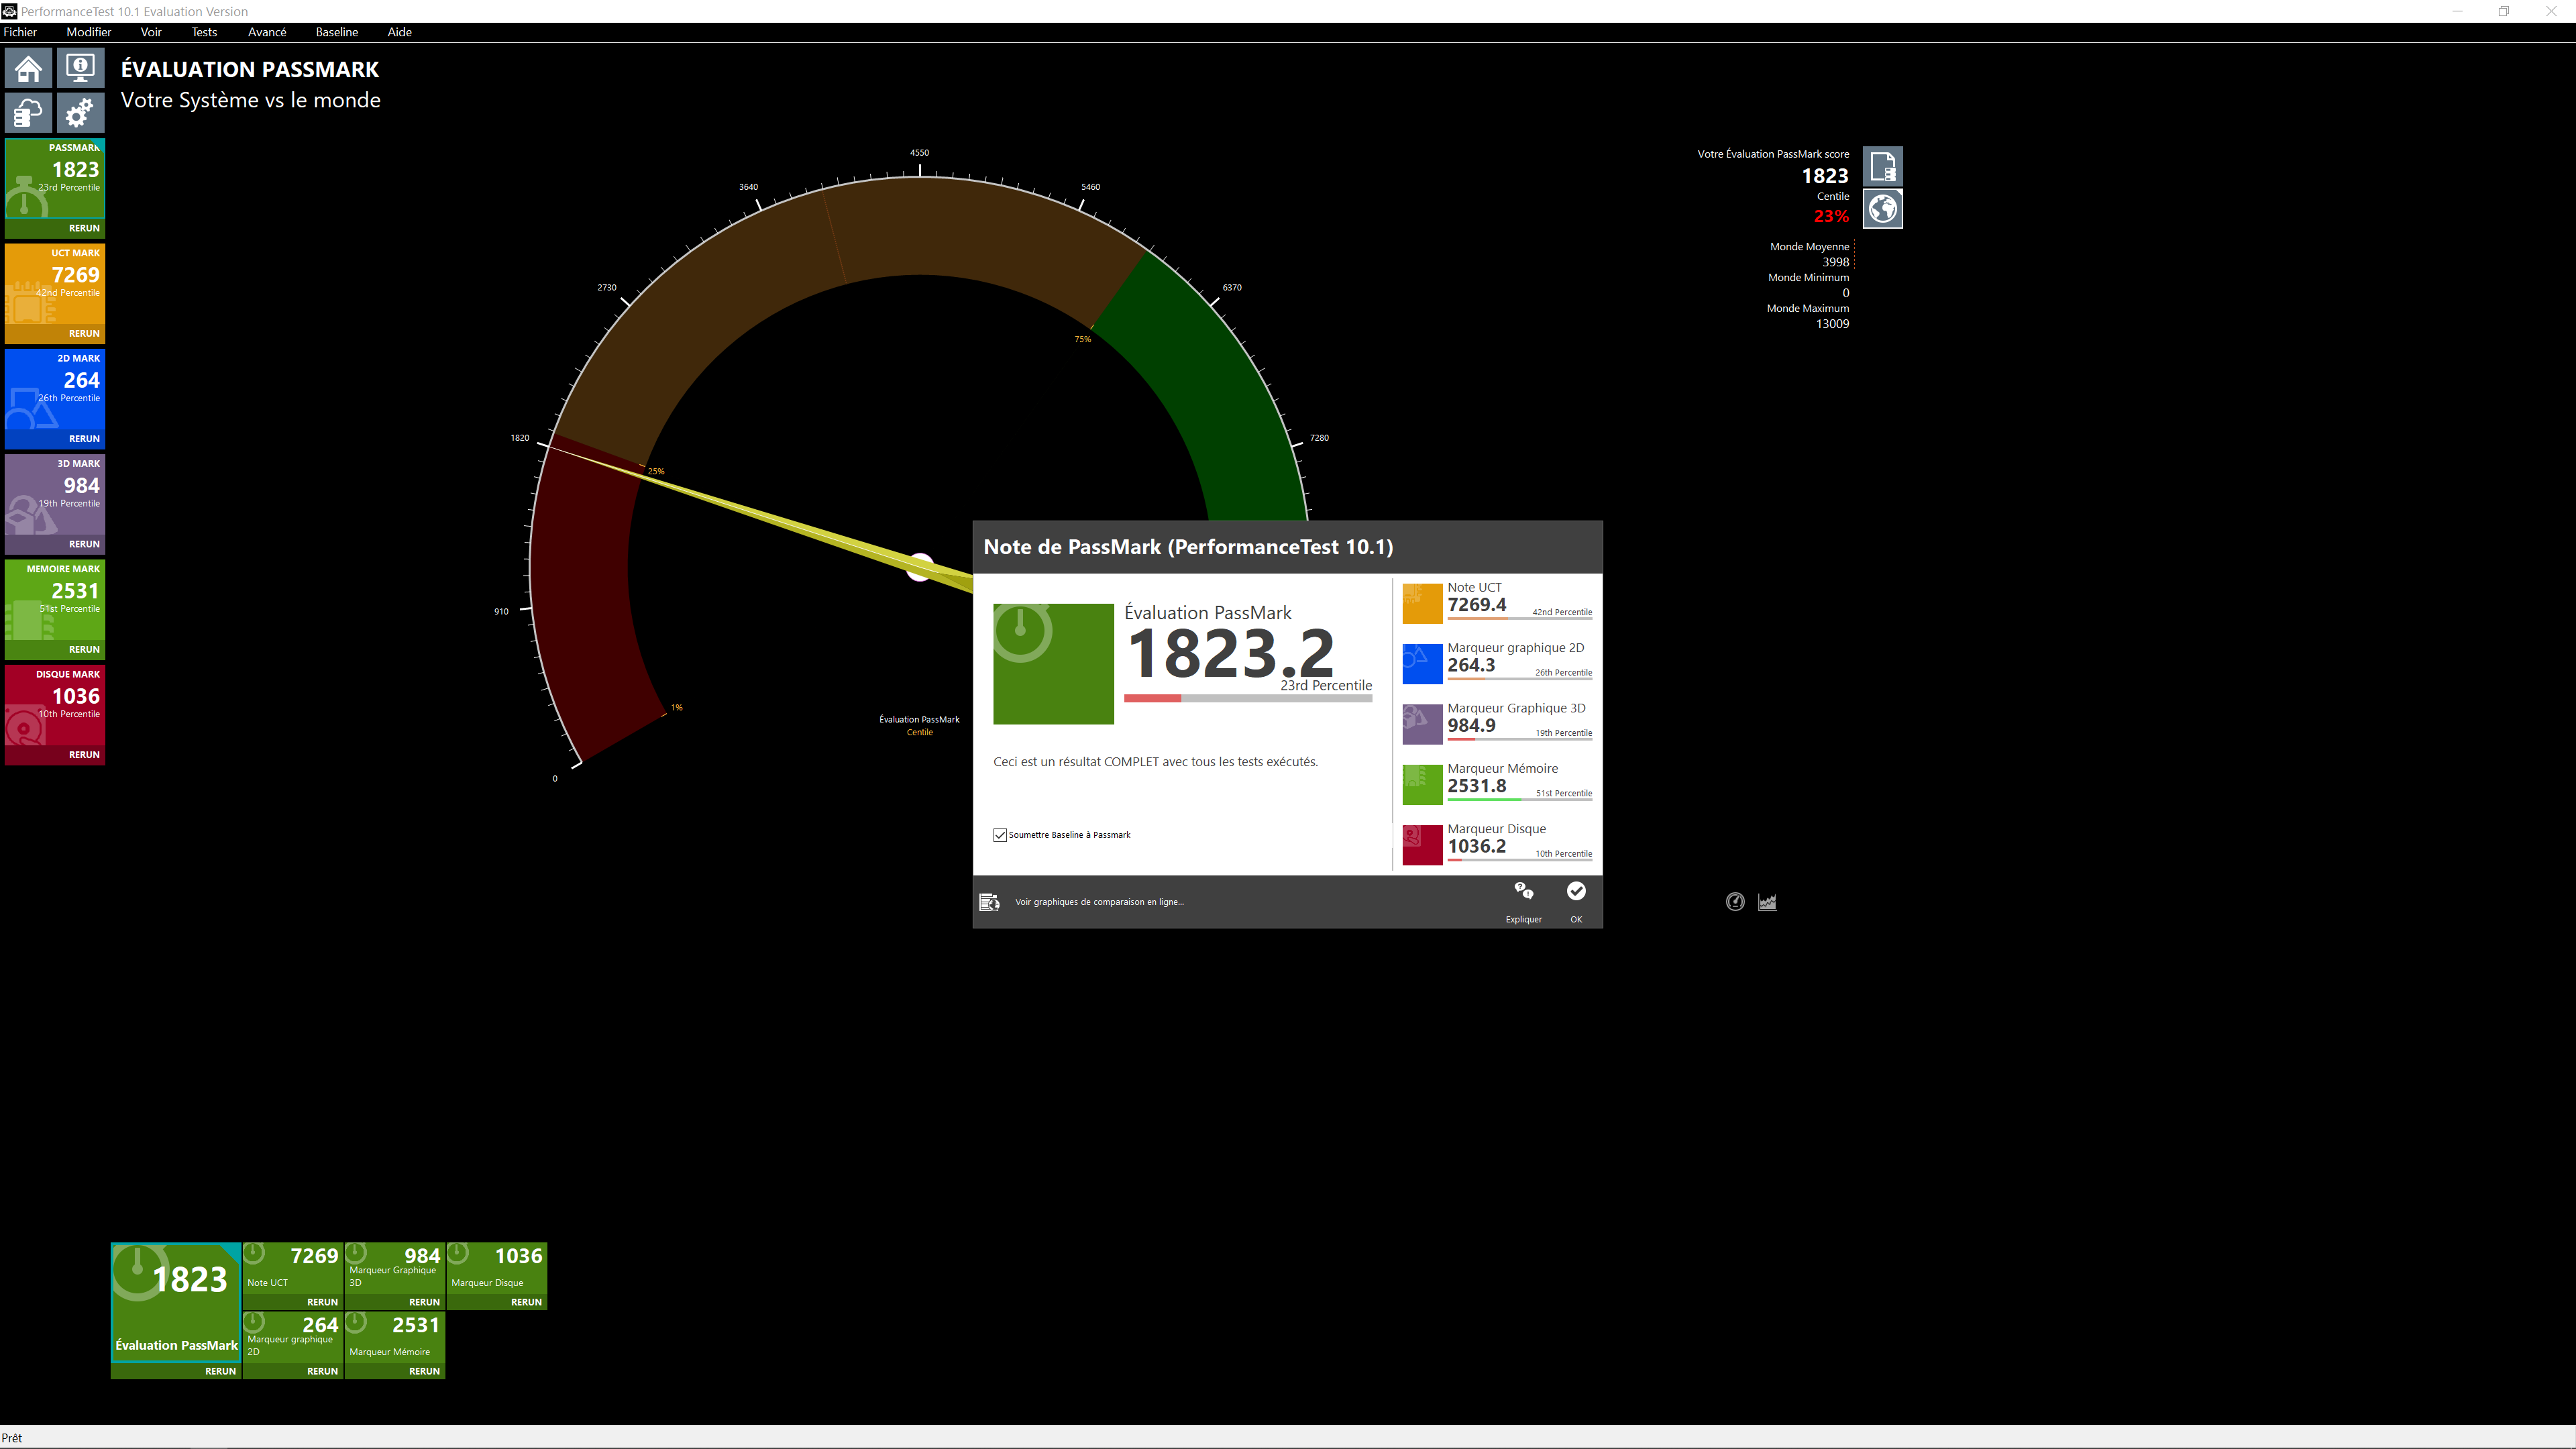Open the System Information monitor icon

pos(80,69)
